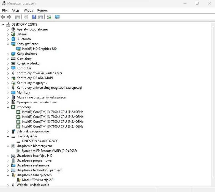
Task: Click the Scan for hardware changes monitor icon
Action: point(57,17)
